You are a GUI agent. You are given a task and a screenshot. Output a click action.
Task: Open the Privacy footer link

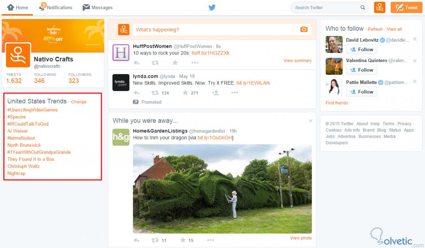404,124
